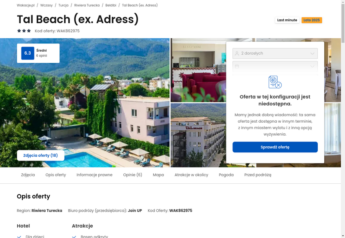Click the person icon in guests field
345x238 pixels.
tap(237, 53)
